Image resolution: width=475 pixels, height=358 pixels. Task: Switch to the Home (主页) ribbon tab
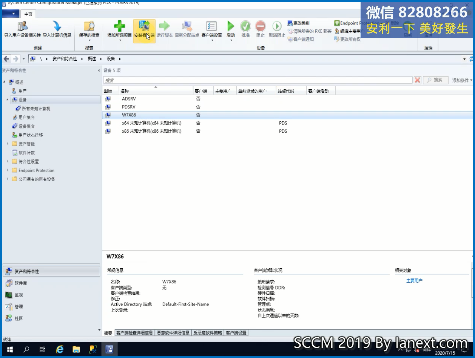click(x=28, y=14)
